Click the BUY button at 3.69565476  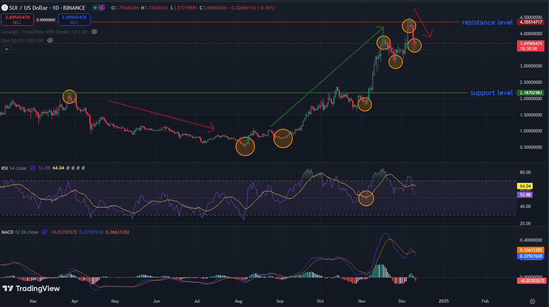tap(74, 20)
